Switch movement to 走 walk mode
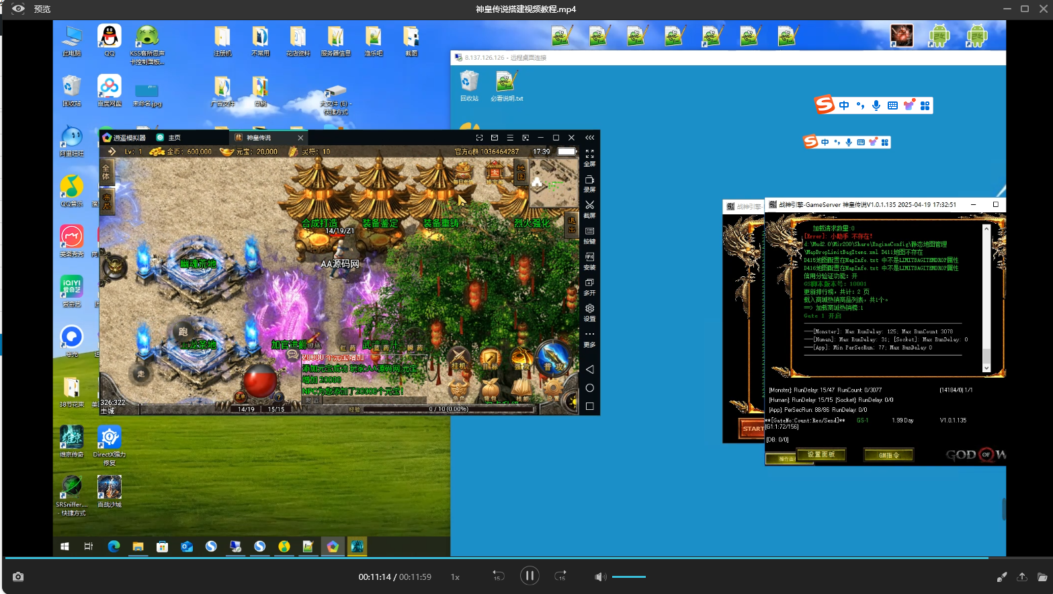1053x594 pixels. [x=140, y=374]
